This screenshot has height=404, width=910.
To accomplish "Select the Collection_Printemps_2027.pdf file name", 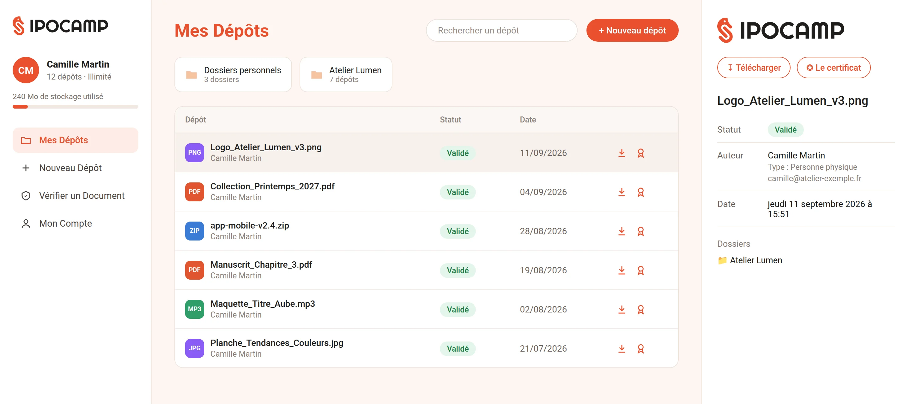I will [272, 186].
